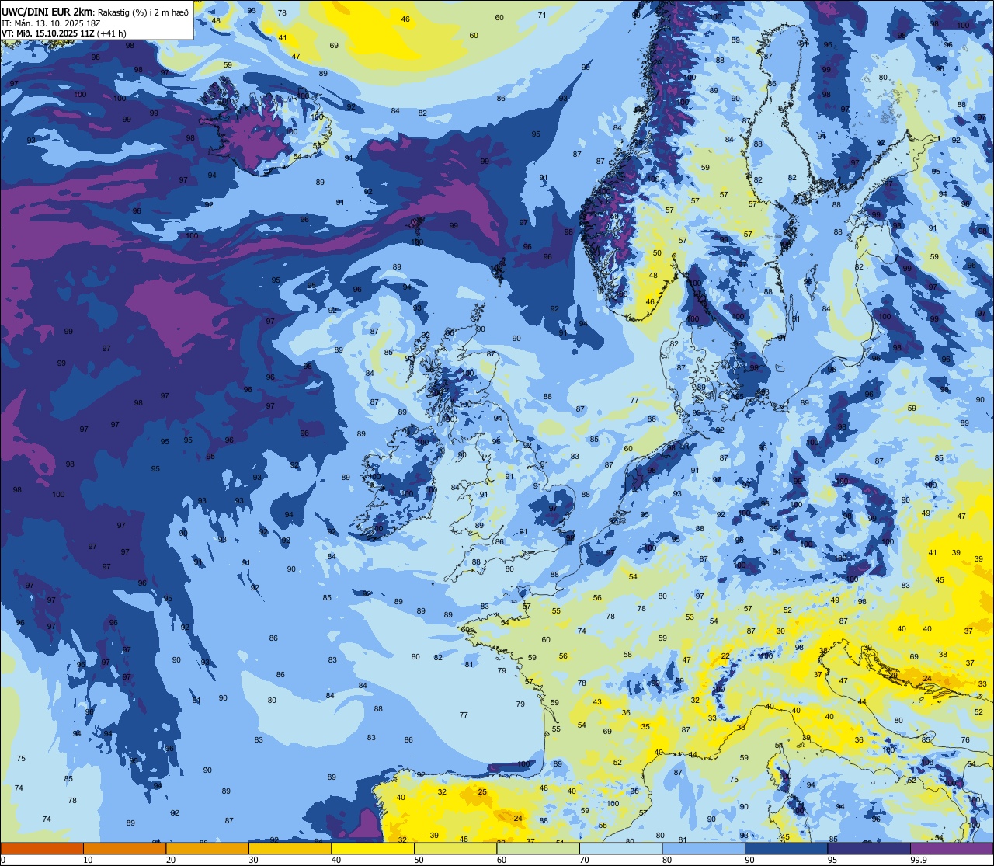Click the legend tick label '70'
Viewport: 994px width, 866px height.
[x=584, y=860]
